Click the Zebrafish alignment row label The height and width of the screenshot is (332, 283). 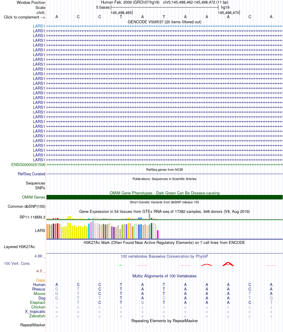[x=37, y=316]
